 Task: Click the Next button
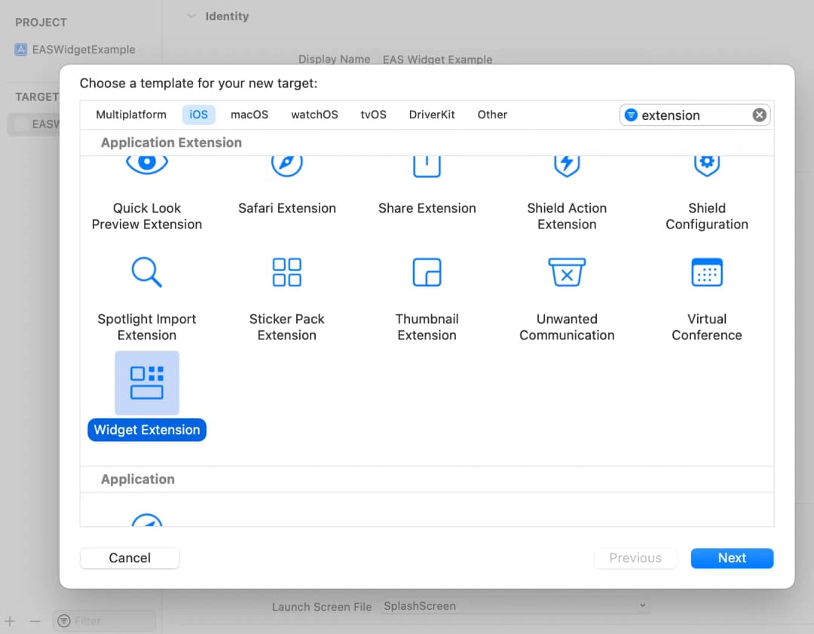click(x=732, y=558)
